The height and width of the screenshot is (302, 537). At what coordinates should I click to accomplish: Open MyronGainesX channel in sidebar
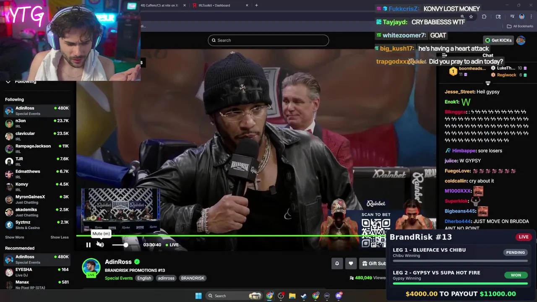[x=37, y=199]
